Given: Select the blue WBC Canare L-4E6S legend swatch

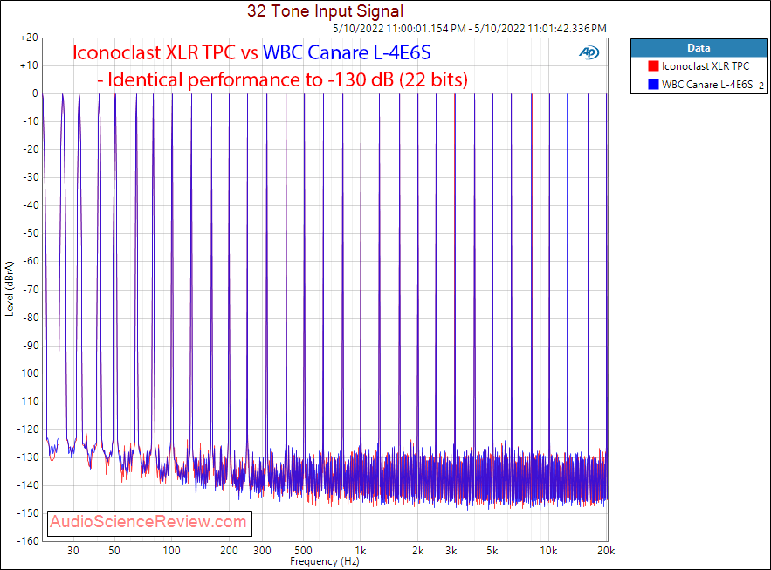Looking at the screenshot, I should tap(653, 85).
